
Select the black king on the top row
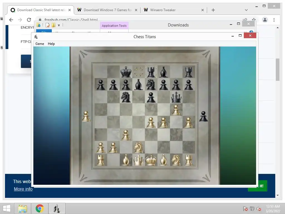coord(126,72)
